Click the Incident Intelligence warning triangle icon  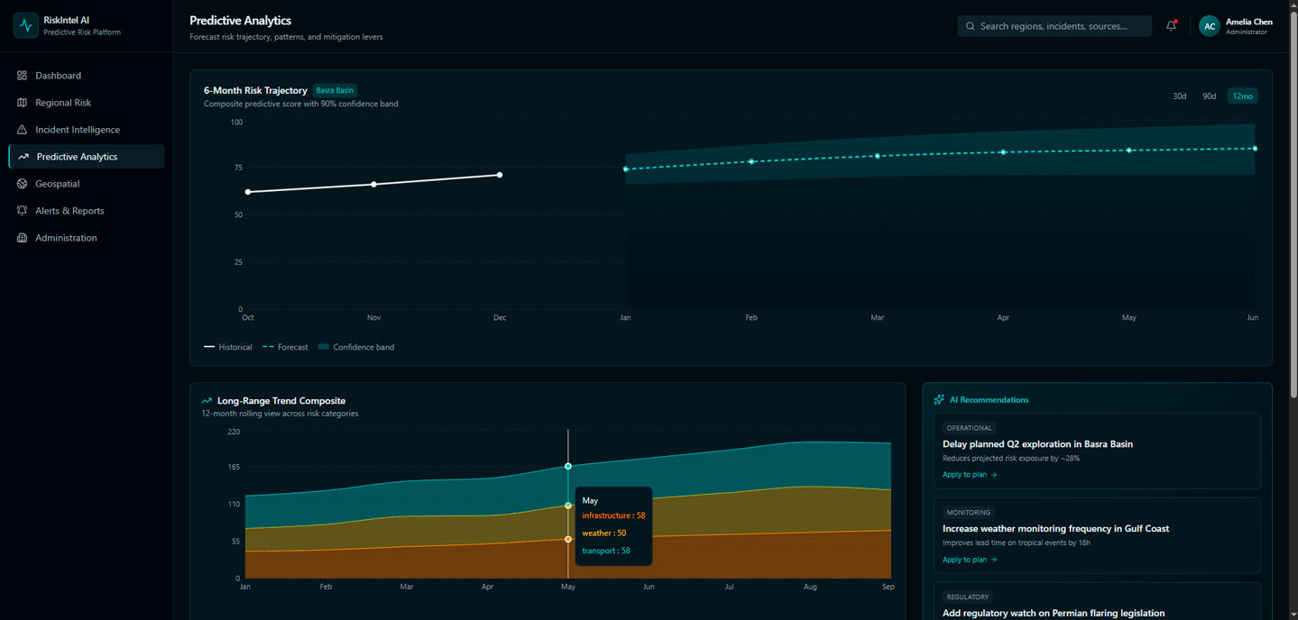click(23, 130)
